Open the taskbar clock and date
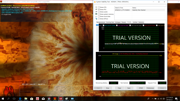 (x=169, y=99)
